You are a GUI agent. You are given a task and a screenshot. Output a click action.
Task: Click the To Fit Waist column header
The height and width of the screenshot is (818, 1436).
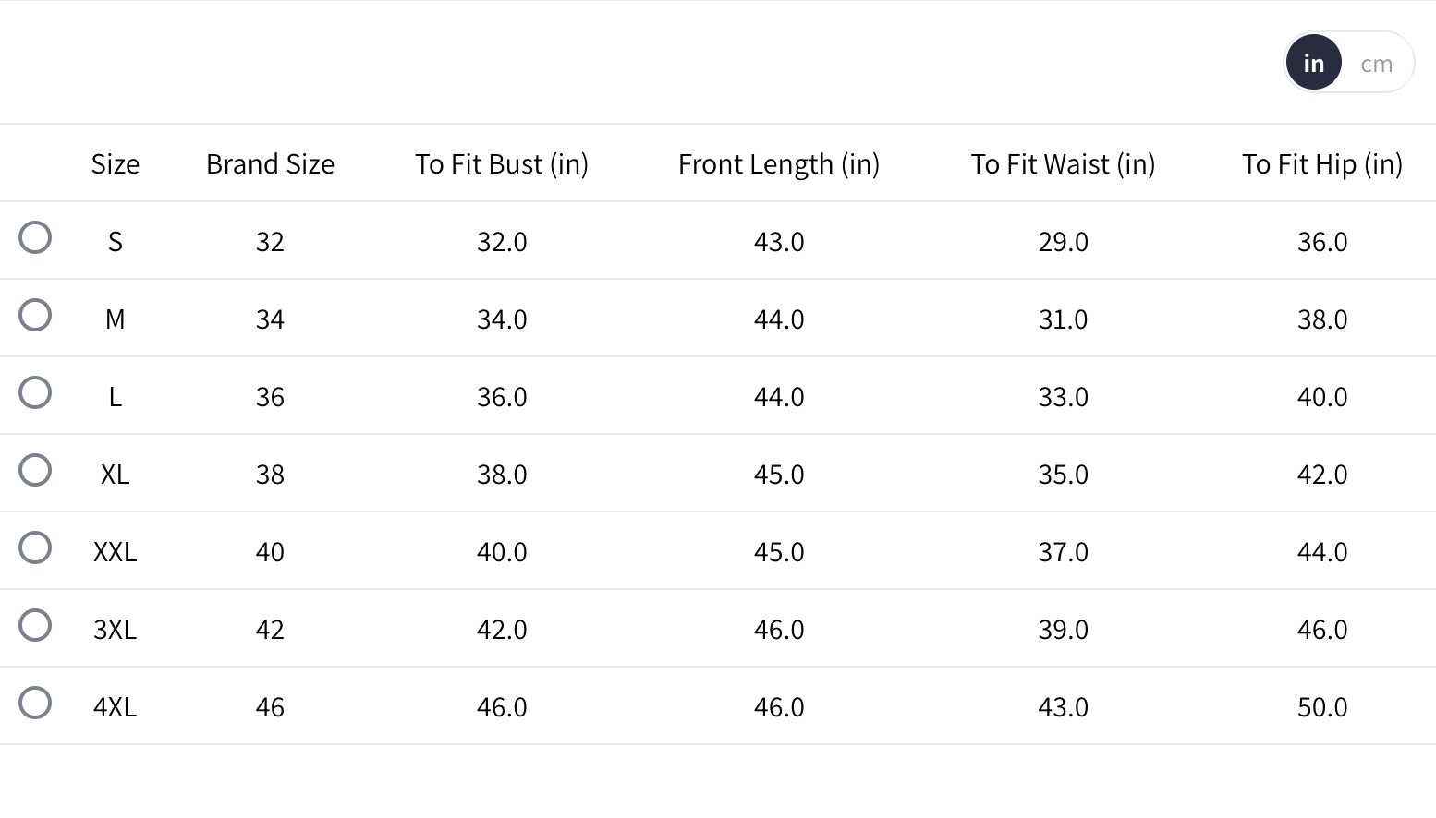point(1063,164)
